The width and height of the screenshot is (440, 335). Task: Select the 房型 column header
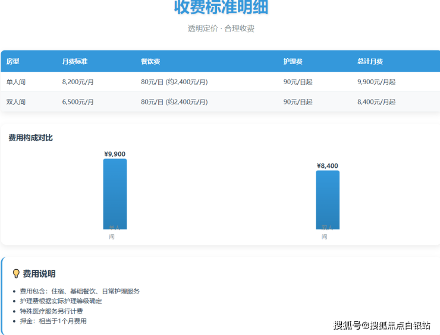[13, 62]
